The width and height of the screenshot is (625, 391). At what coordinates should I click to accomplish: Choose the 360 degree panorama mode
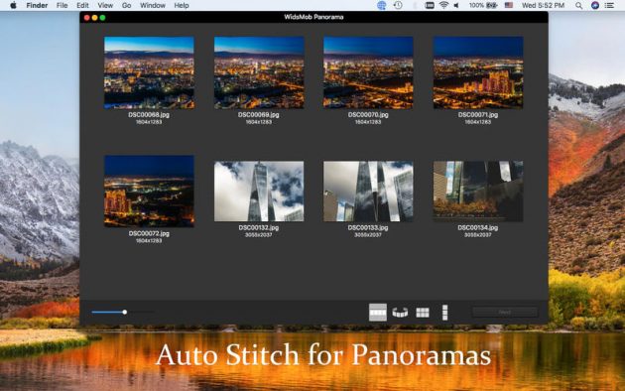click(x=400, y=312)
